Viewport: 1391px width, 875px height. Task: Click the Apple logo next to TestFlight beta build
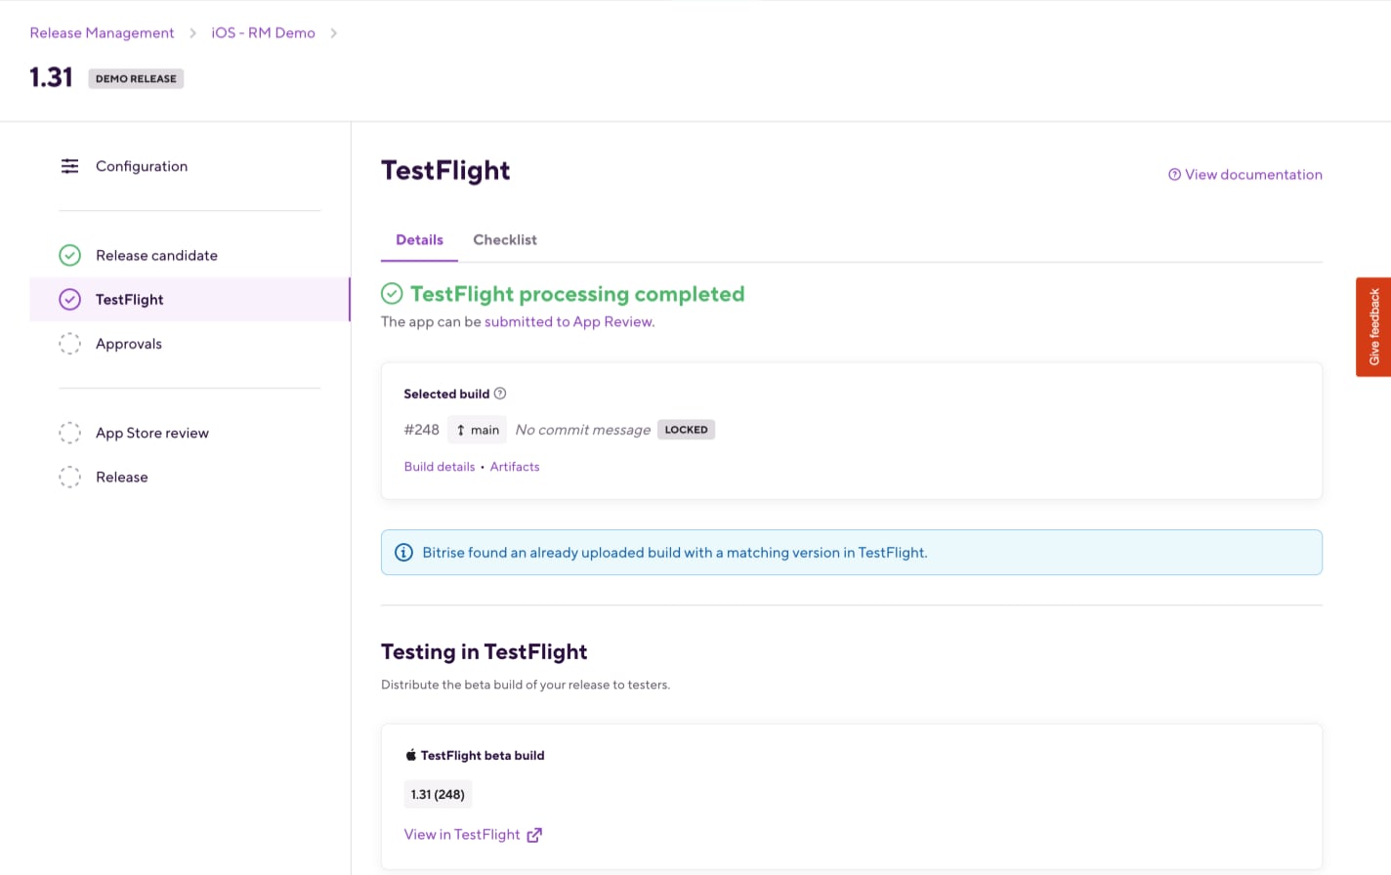pos(411,755)
